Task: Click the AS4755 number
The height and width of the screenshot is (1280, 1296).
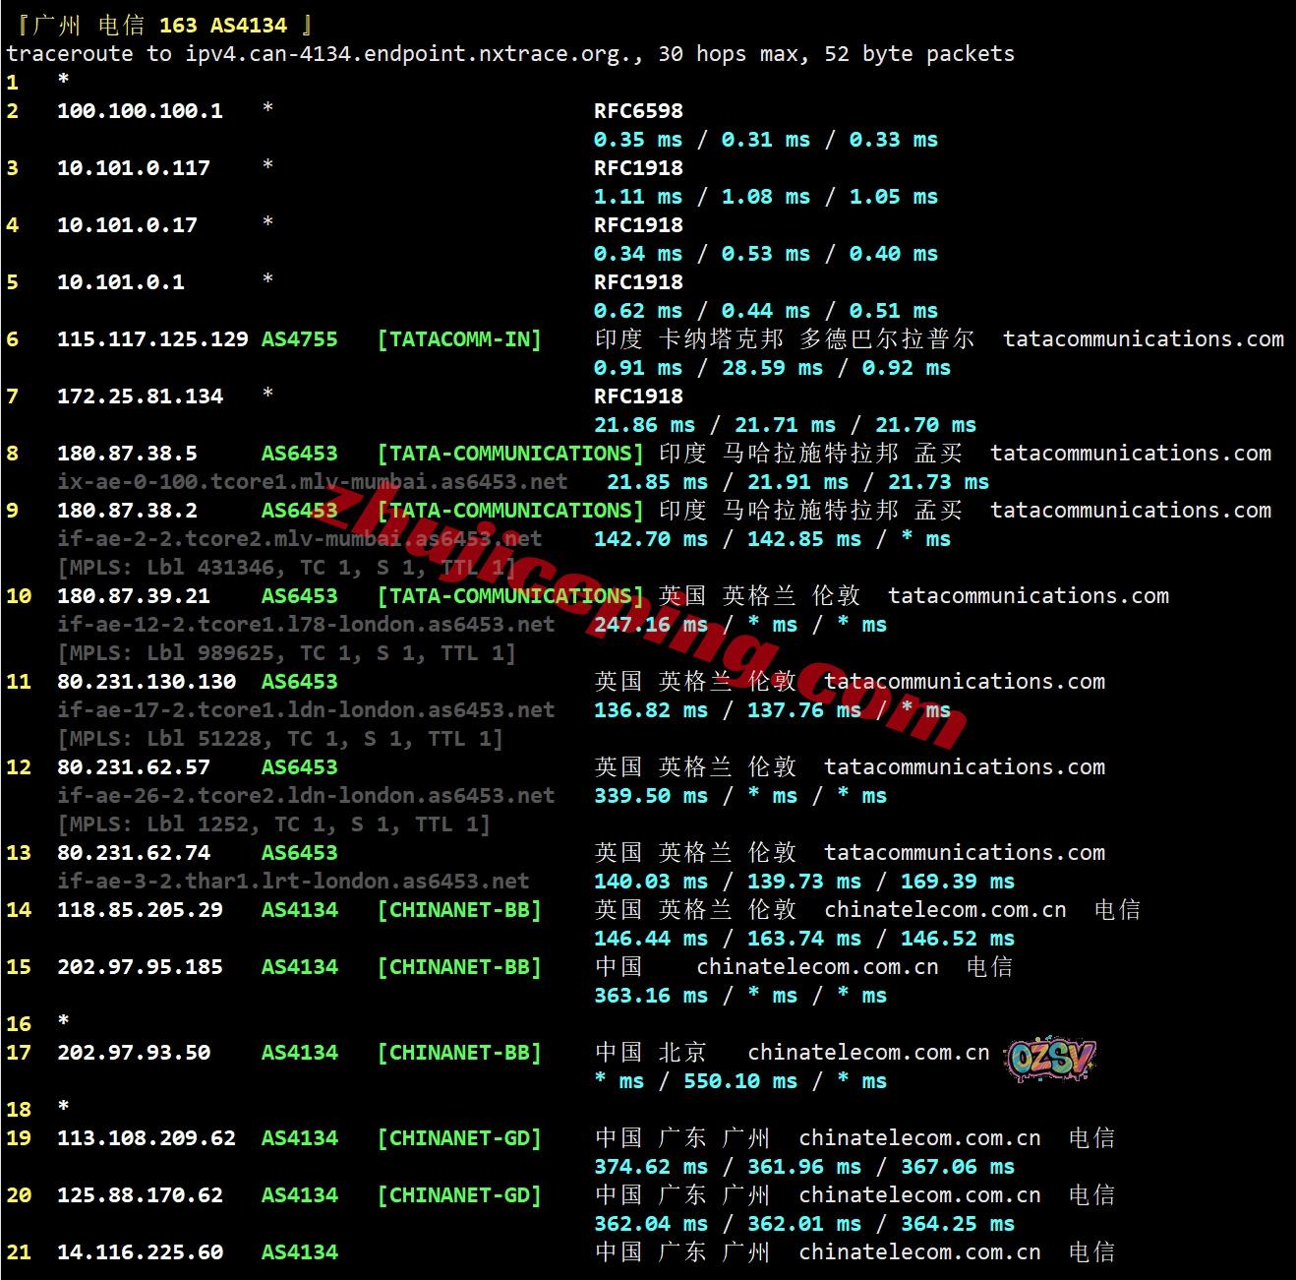Action: [299, 339]
